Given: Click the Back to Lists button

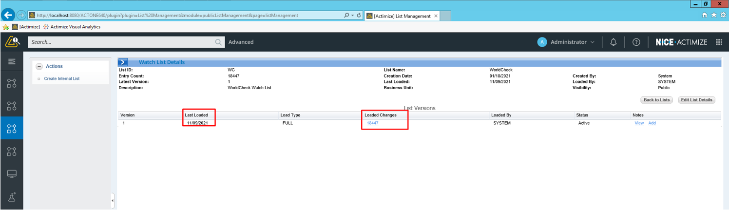Looking at the screenshot, I should pyautogui.click(x=656, y=100).
